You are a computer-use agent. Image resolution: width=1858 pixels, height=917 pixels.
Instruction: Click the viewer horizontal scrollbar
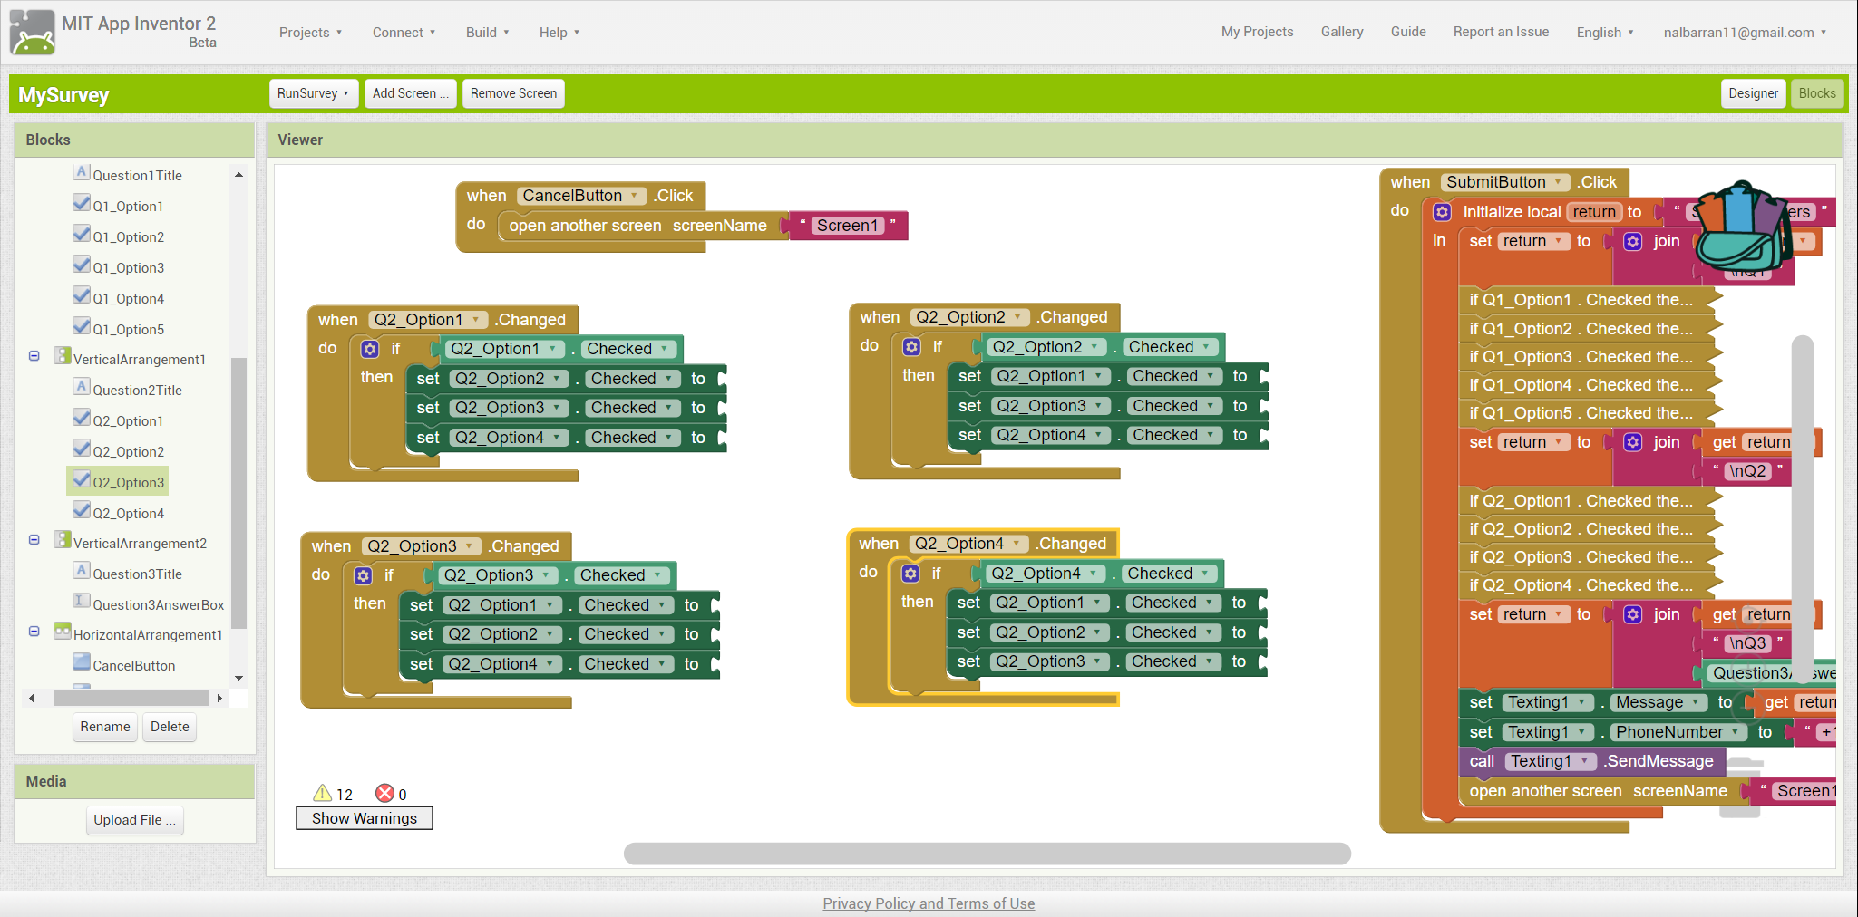[987, 854]
